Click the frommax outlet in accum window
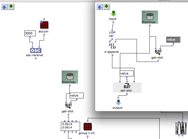 coord(150,25)
